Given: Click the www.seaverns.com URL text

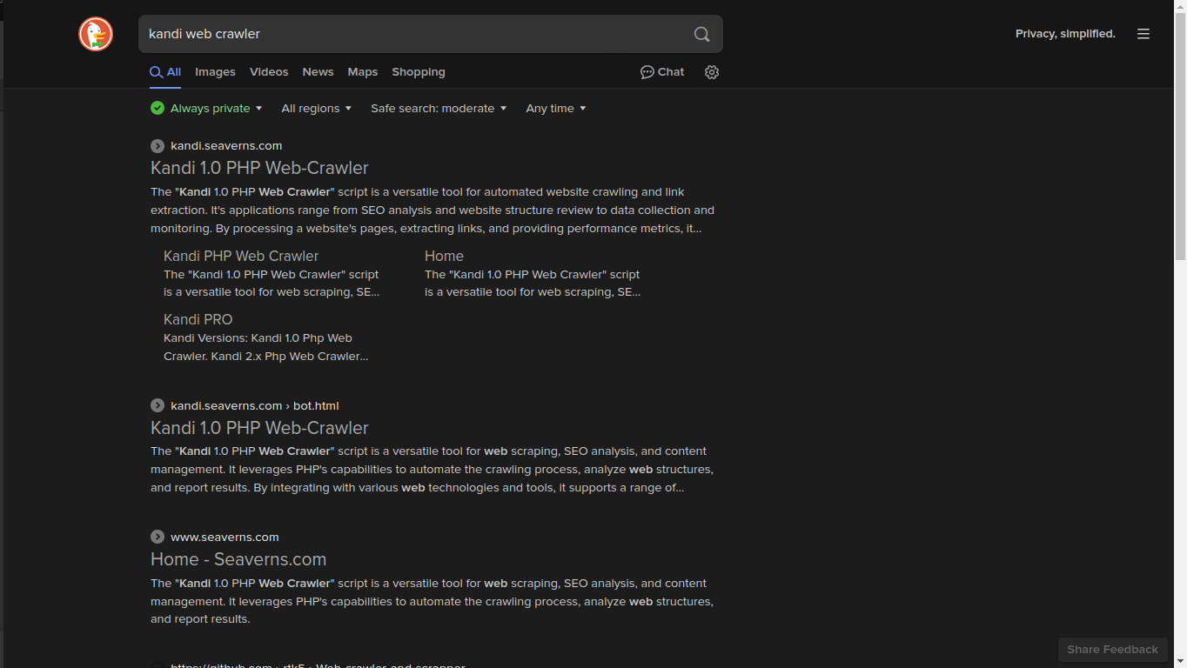Looking at the screenshot, I should [225, 537].
